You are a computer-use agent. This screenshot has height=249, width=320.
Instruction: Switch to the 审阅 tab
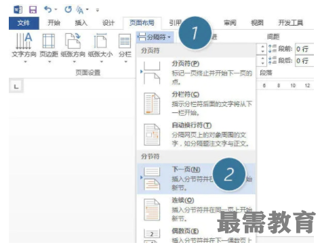(230, 23)
